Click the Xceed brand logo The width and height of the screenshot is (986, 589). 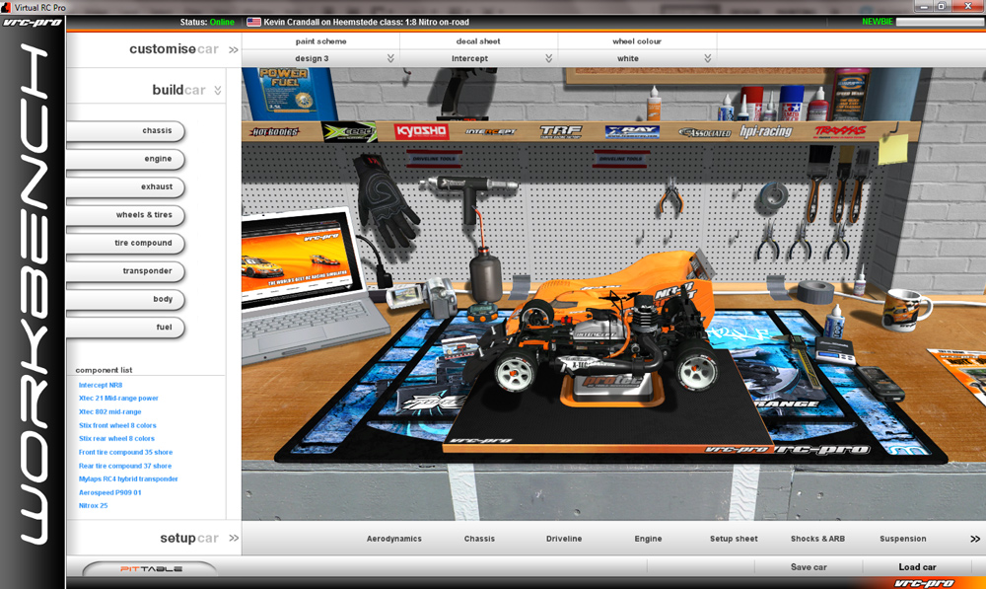(x=349, y=132)
